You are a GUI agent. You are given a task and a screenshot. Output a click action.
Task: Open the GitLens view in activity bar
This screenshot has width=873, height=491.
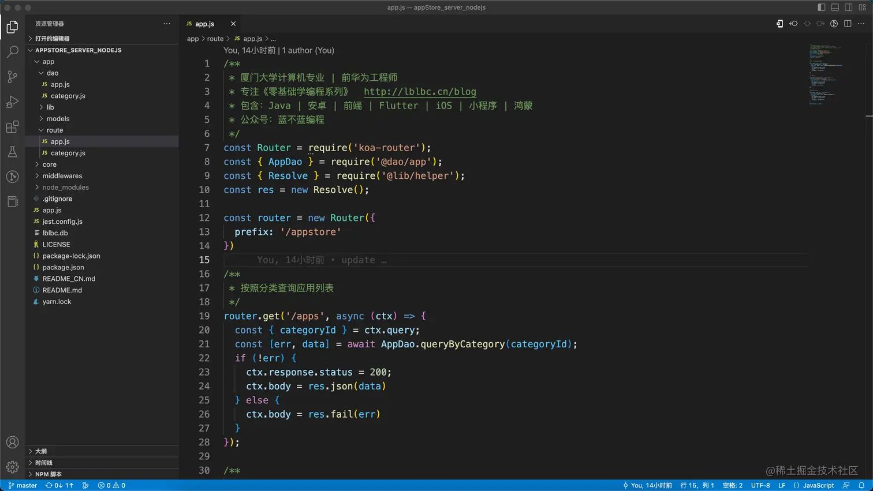click(12, 177)
